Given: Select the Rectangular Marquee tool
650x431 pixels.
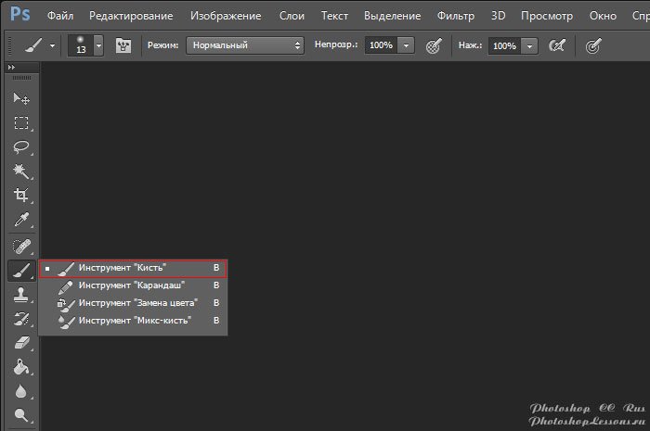Looking at the screenshot, I should click(20, 123).
